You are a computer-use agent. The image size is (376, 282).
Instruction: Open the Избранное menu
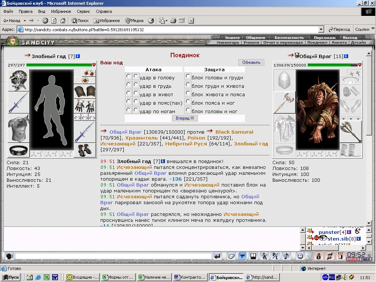point(61,11)
